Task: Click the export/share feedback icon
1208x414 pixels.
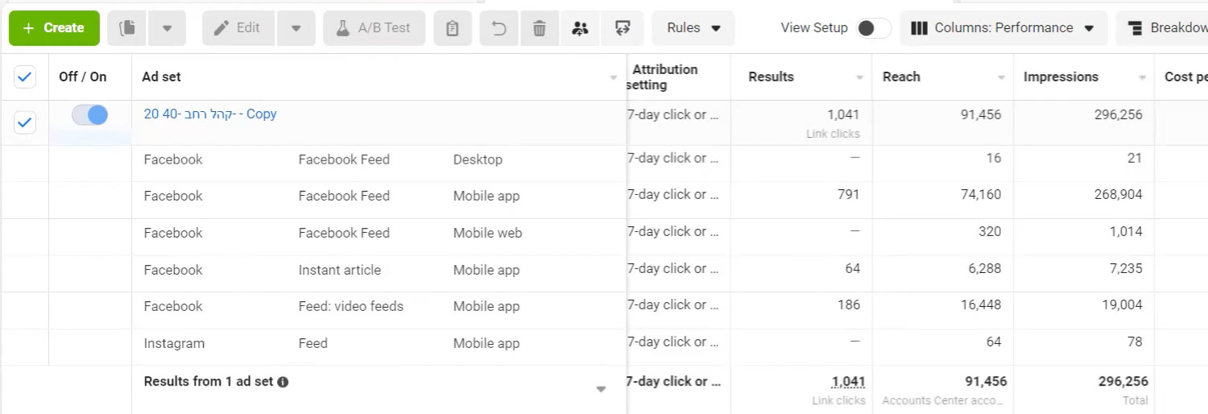Action: tap(622, 28)
